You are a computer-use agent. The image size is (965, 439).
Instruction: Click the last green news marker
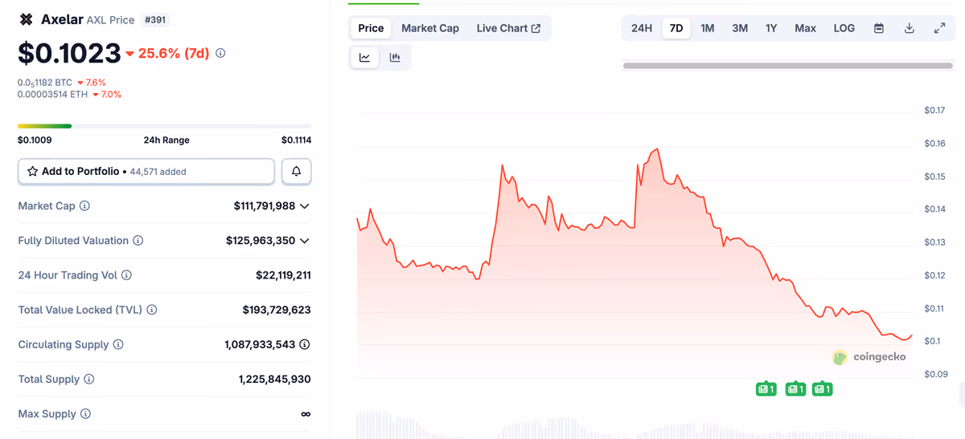[x=821, y=389]
